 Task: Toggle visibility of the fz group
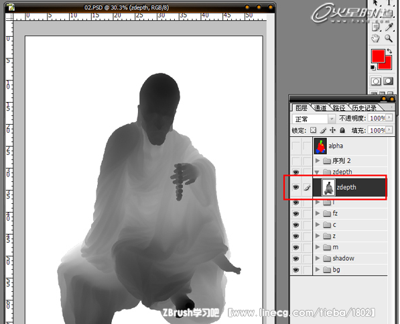tap(296, 213)
